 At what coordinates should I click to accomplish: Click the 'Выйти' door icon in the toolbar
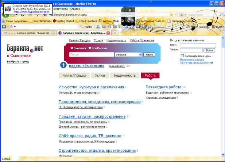pyautogui.click(x=213, y=27)
